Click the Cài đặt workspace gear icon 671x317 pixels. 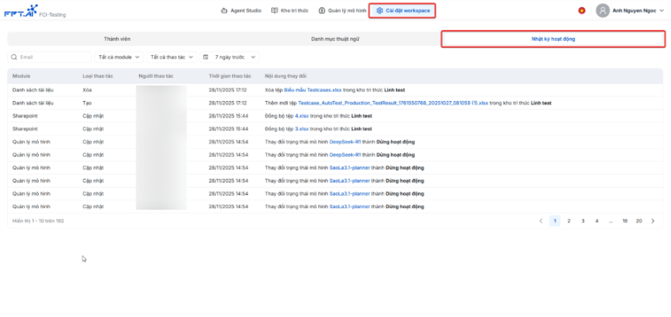tap(380, 11)
